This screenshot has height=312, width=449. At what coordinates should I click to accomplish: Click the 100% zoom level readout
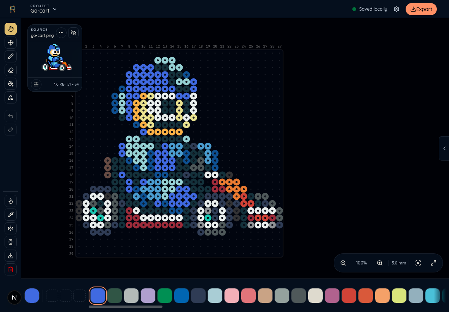[361, 263]
